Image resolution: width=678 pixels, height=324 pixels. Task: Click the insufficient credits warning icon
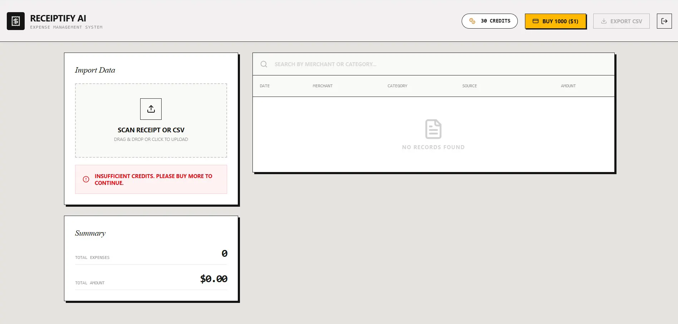[x=86, y=179]
